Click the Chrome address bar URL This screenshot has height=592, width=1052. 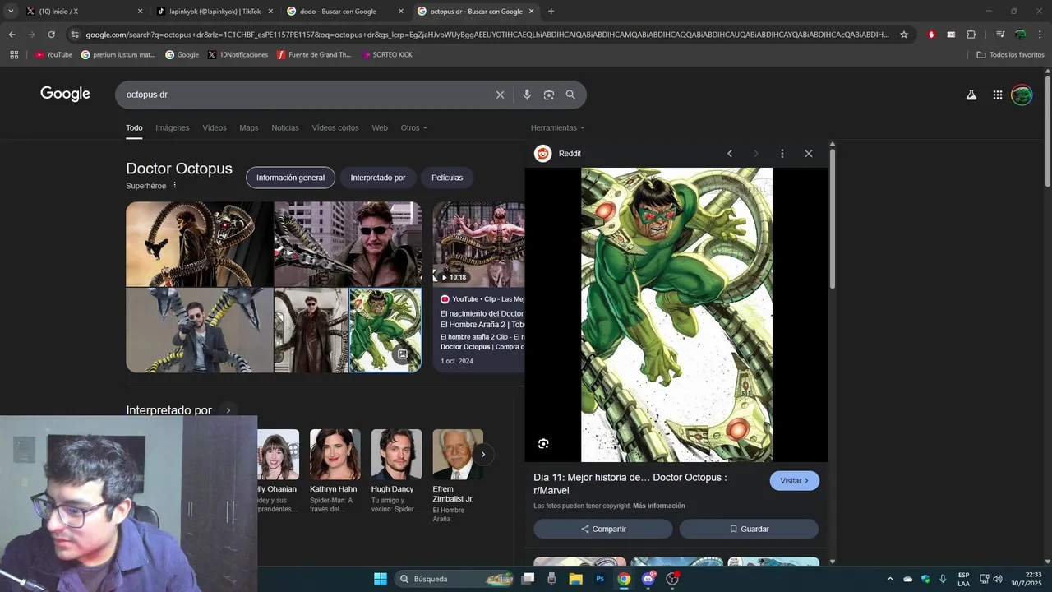(487, 35)
